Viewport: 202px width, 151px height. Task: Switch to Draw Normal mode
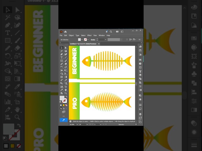point(61,109)
